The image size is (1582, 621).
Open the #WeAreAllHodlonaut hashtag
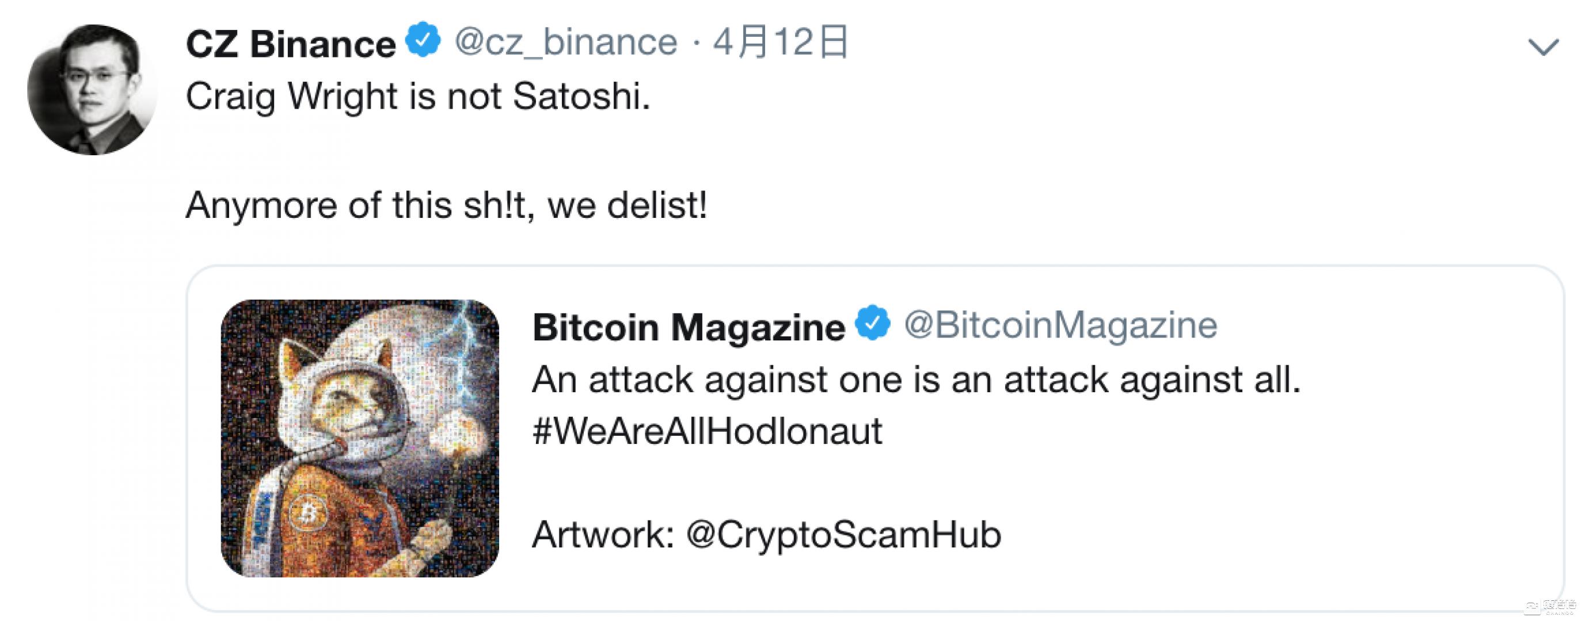707,430
